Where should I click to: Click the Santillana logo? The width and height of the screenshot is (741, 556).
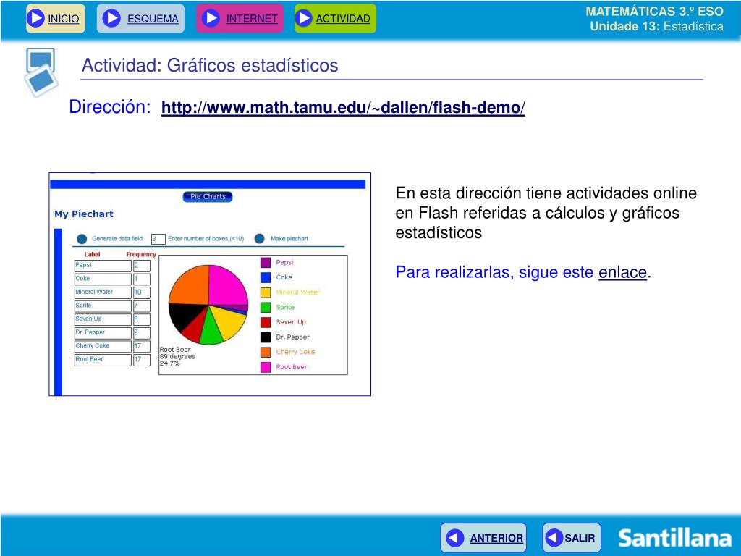675,538
